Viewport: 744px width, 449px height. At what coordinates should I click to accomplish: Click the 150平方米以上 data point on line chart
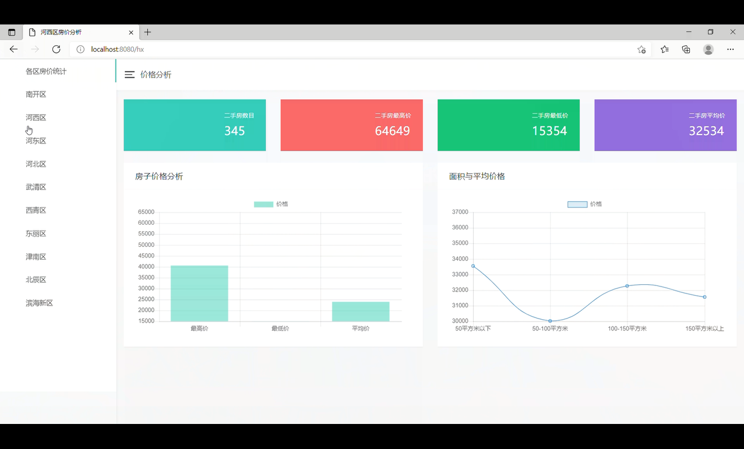tap(704, 297)
